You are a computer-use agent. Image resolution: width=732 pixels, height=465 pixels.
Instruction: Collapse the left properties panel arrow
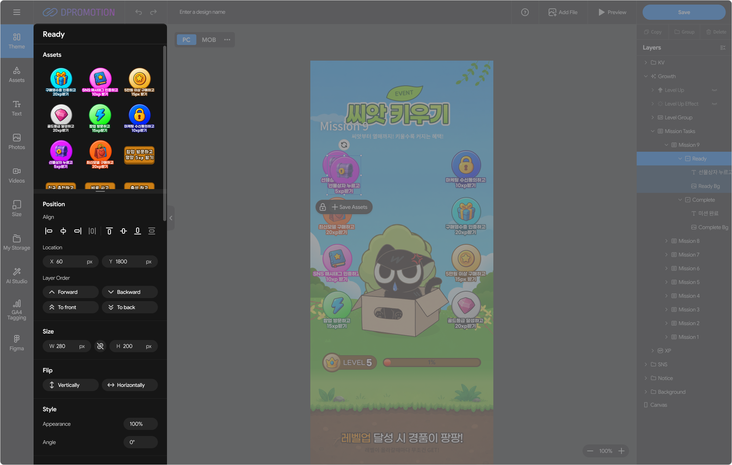tap(171, 218)
